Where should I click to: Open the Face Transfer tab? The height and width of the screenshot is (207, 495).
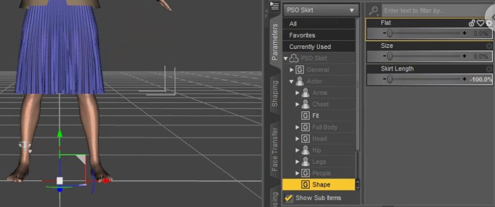coord(275,149)
